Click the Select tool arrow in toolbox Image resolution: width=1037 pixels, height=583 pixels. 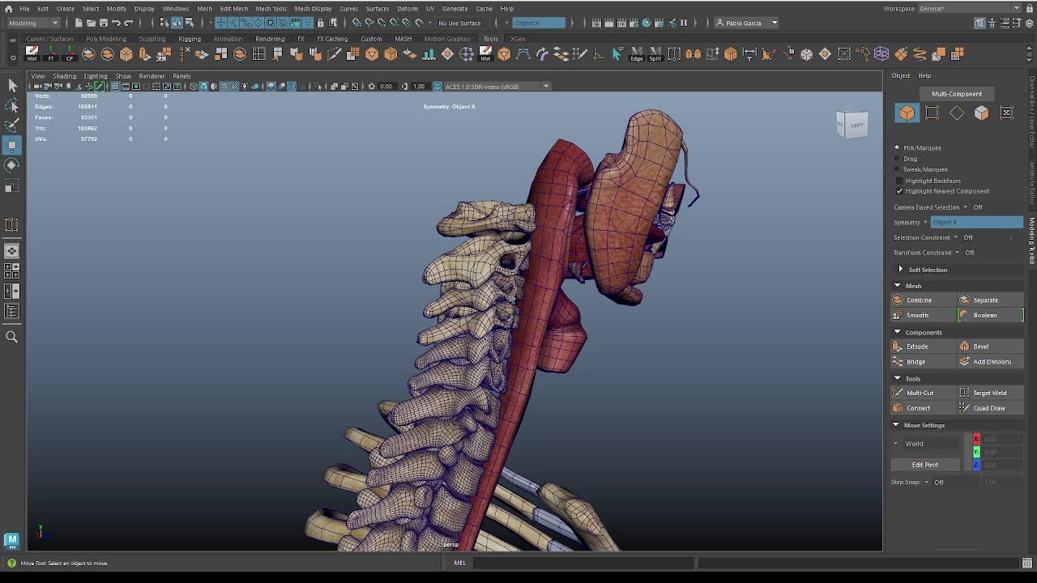coord(12,85)
